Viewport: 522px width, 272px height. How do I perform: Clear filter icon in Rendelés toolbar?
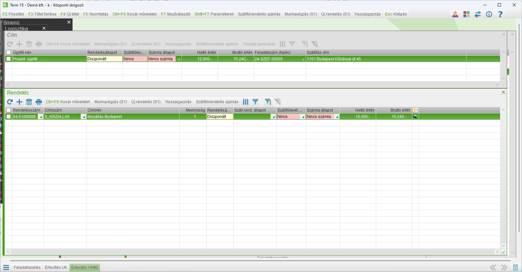click(x=278, y=102)
